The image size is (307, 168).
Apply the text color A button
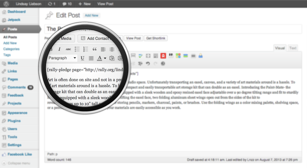pyautogui.click(x=99, y=58)
